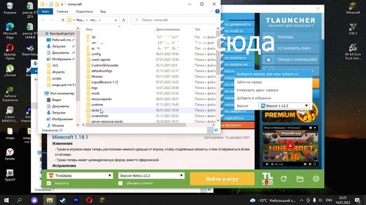Screen dimensions: 366x205
Task: Open the Версия Matix1.12.2 version dropdown
Action: [x=151, y=175]
